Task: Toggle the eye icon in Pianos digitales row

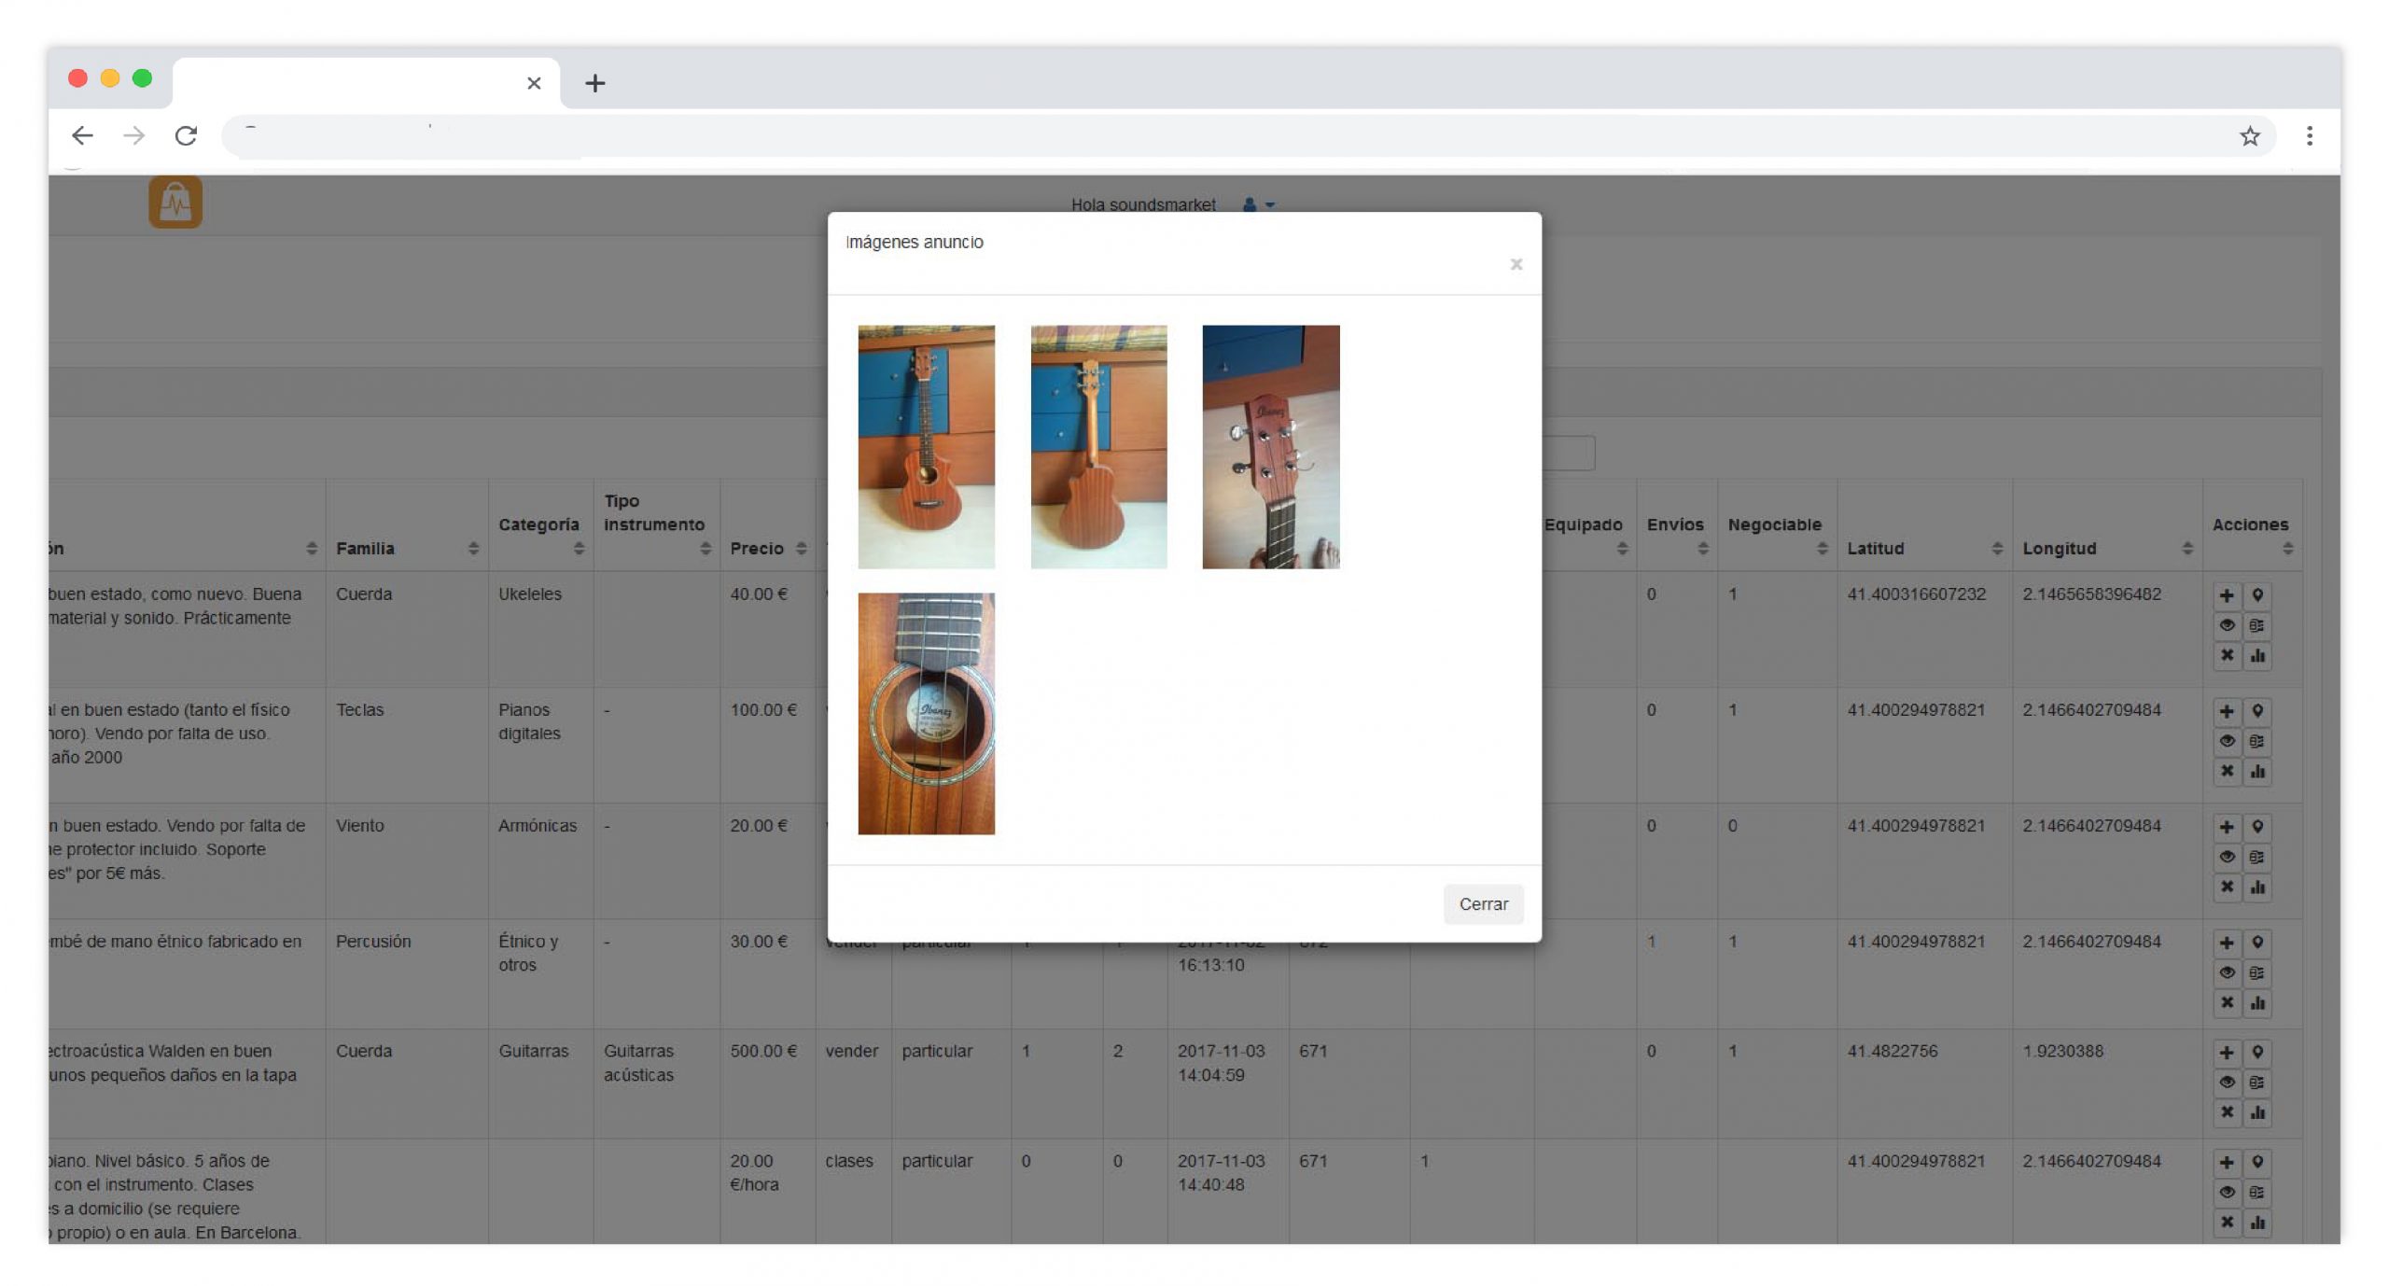Action: (x=2226, y=741)
